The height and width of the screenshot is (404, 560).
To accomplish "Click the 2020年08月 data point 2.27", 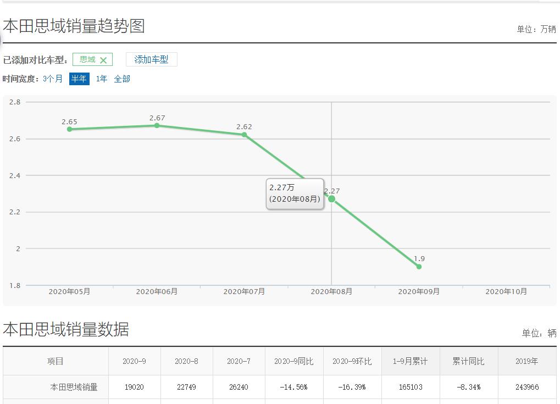I will click(x=332, y=199).
